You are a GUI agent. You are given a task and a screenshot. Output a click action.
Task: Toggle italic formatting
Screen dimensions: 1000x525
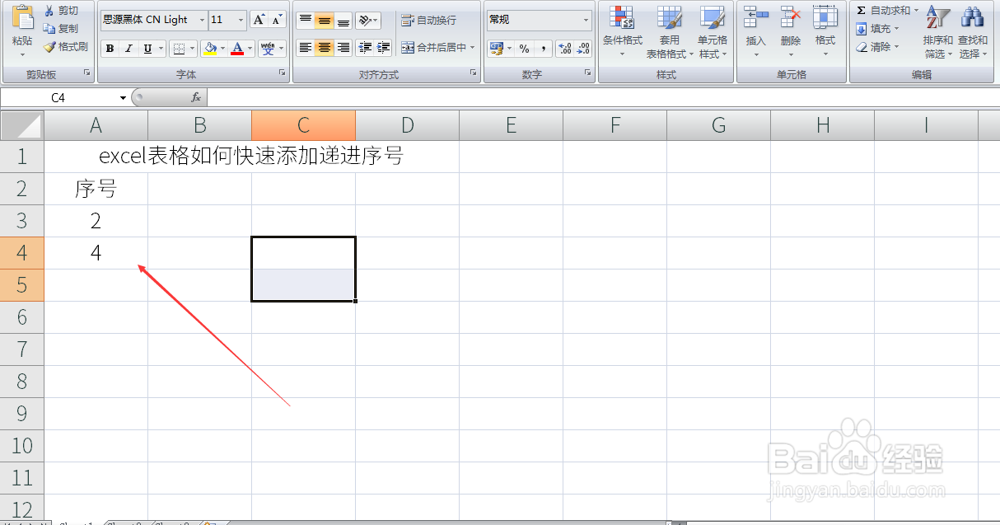[x=129, y=49]
